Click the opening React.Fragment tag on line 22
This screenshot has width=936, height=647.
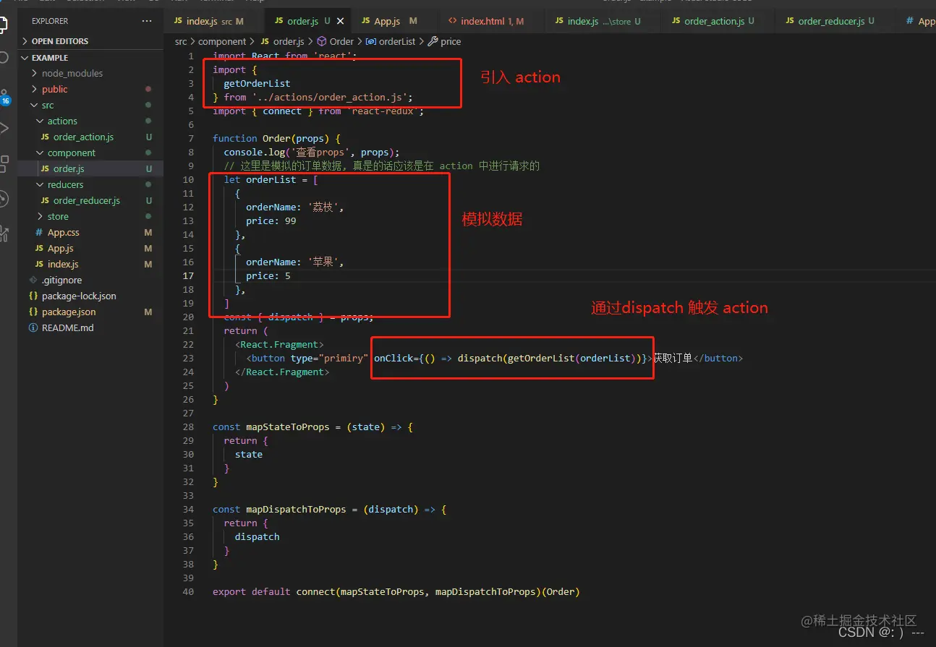tap(279, 344)
